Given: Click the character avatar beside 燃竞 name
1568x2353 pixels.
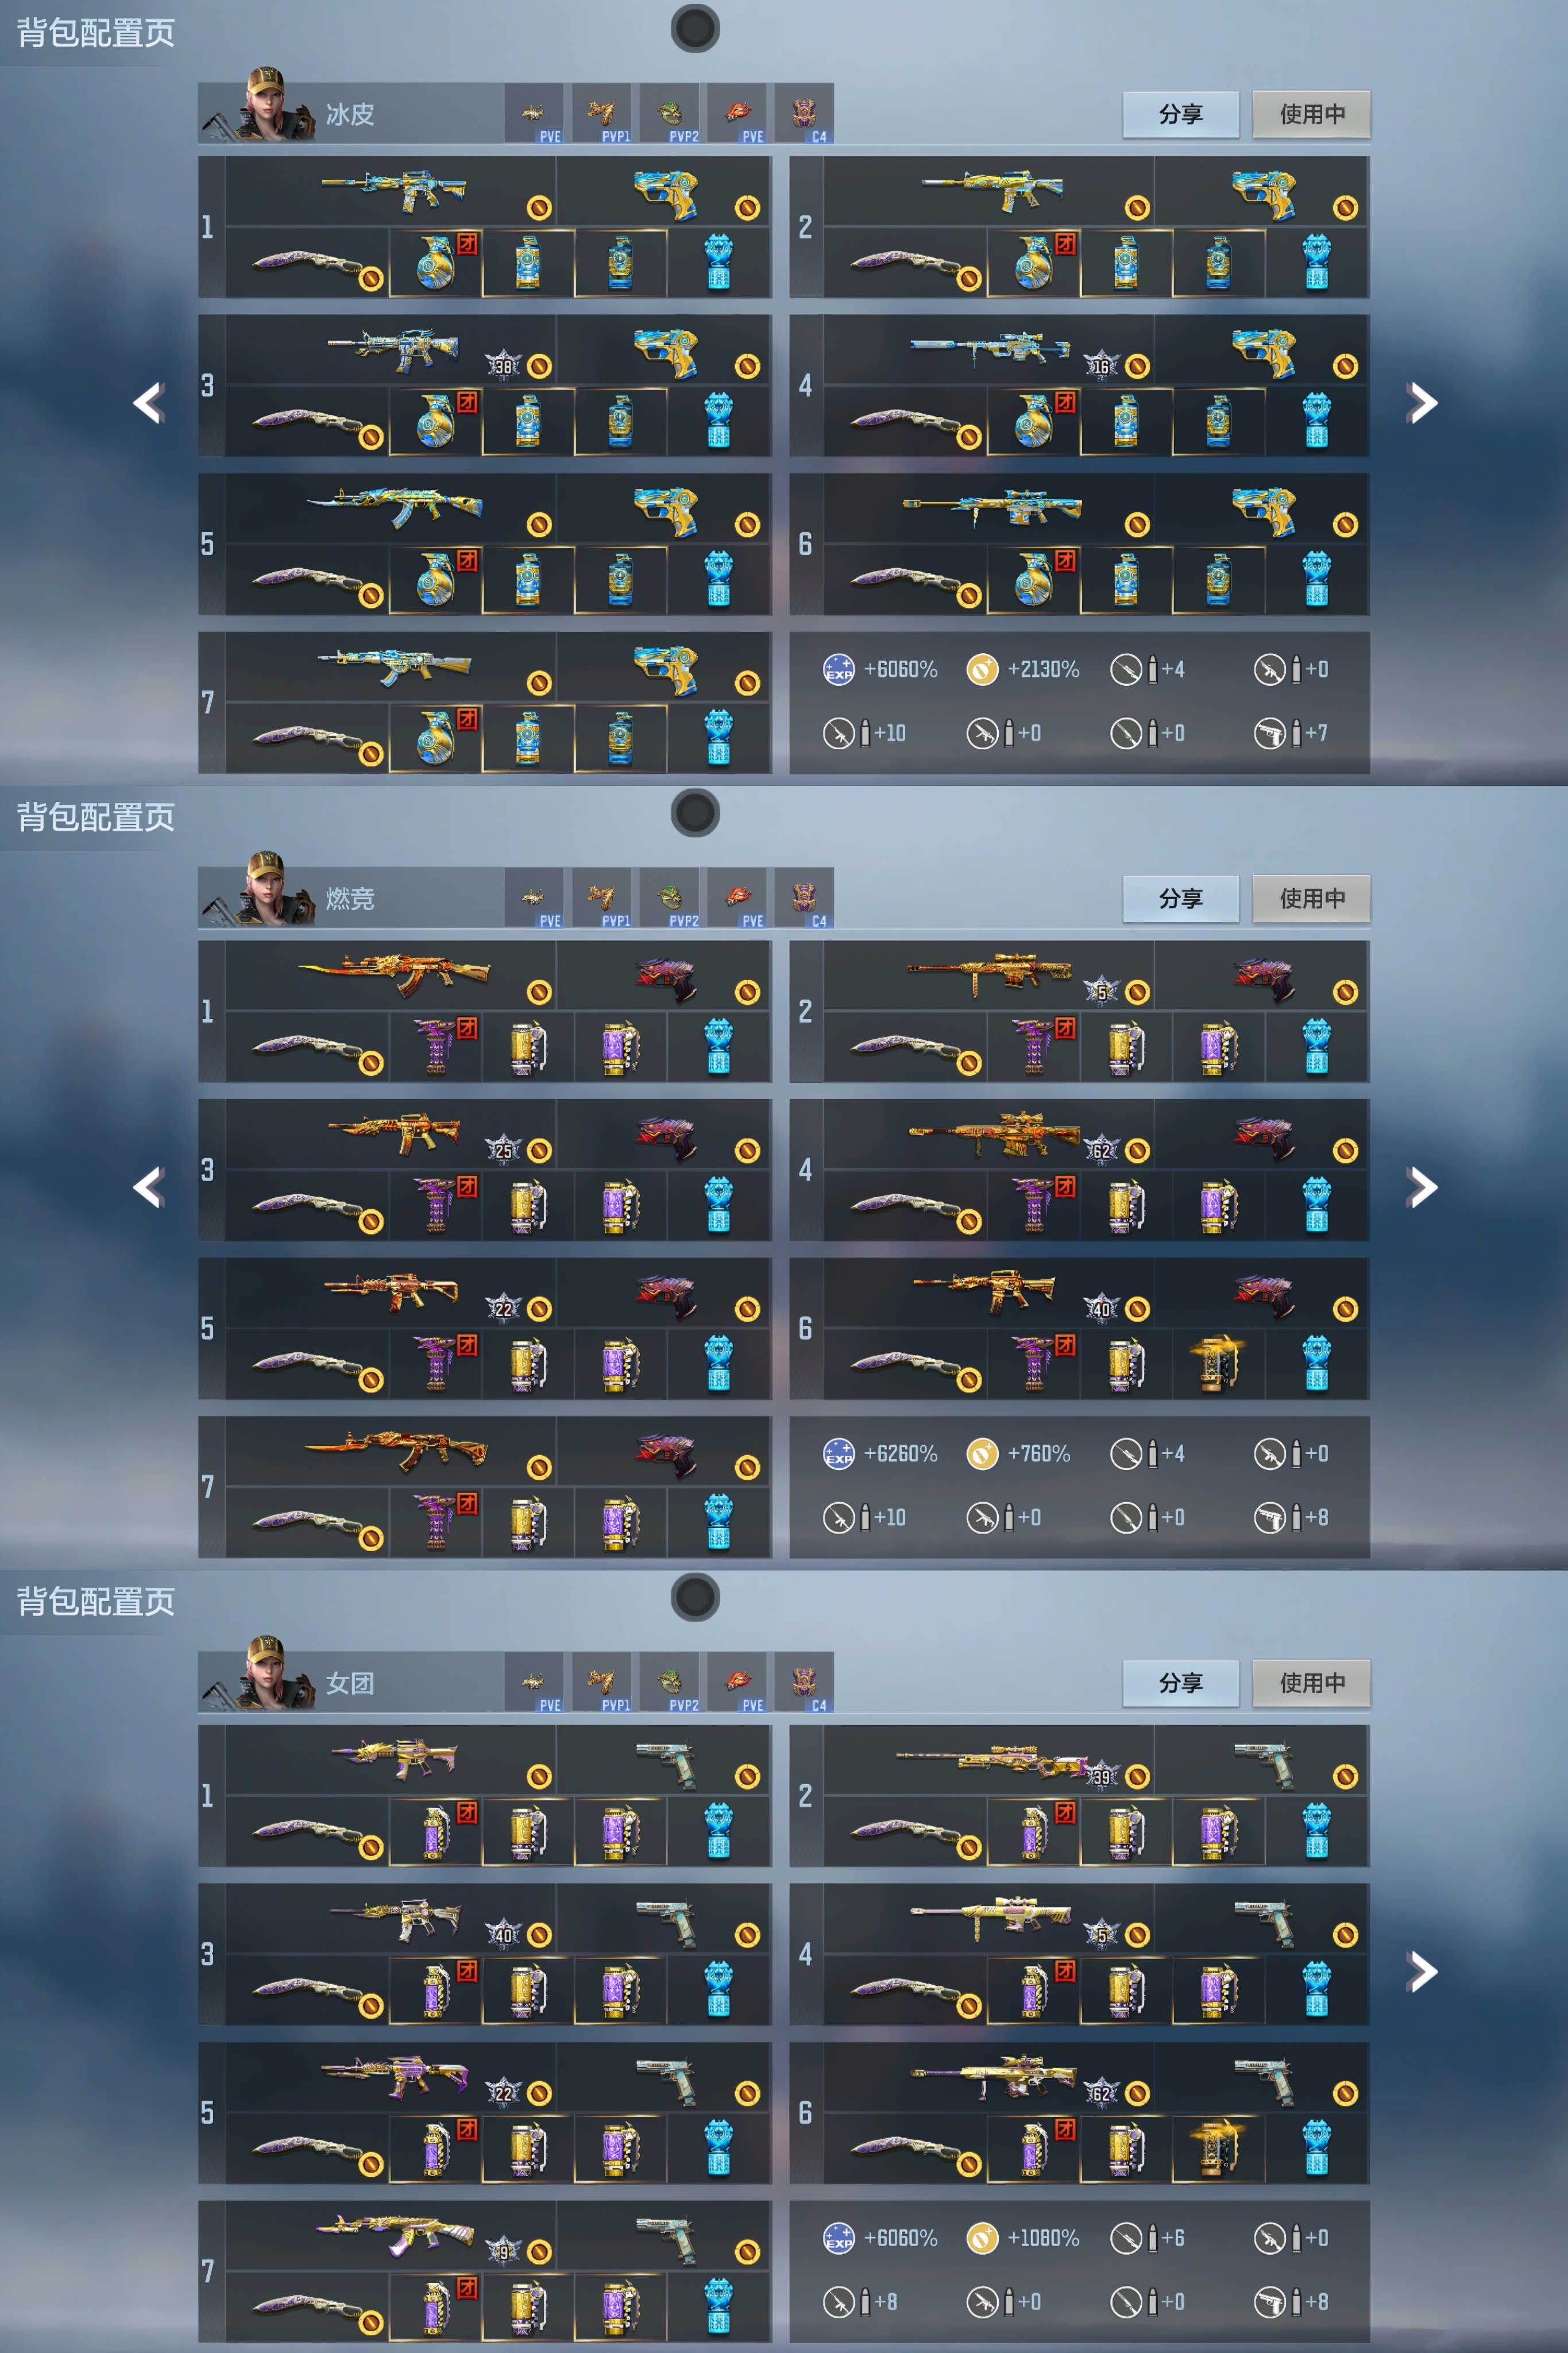Looking at the screenshot, I should click(266, 889).
